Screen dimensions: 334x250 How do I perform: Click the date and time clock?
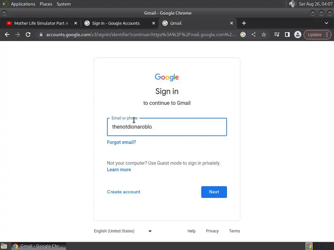tap(316, 4)
